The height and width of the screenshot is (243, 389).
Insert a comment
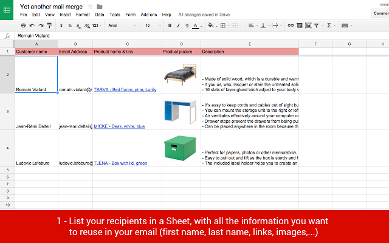pyautogui.click(x=300, y=26)
